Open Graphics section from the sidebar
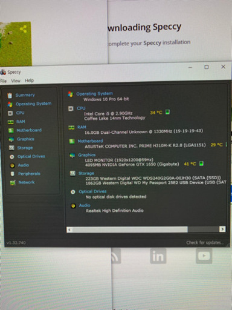The width and height of the screenshot is (232, 310). pyautogui.click(x=25, y=139)
